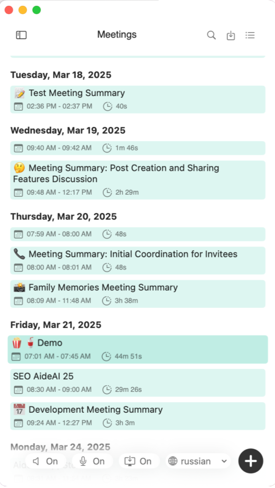
Task: Open the search magnifier icon
Action: 211,35
